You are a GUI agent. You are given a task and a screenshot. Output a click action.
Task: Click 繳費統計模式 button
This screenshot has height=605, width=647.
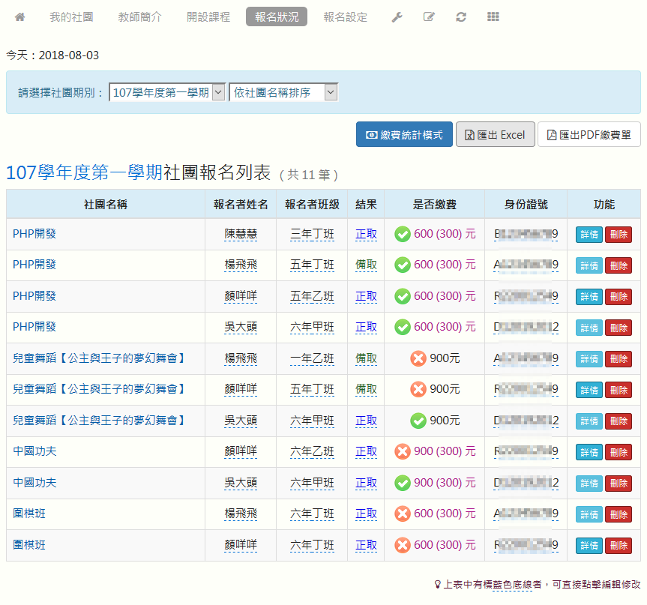pos(404,135)
